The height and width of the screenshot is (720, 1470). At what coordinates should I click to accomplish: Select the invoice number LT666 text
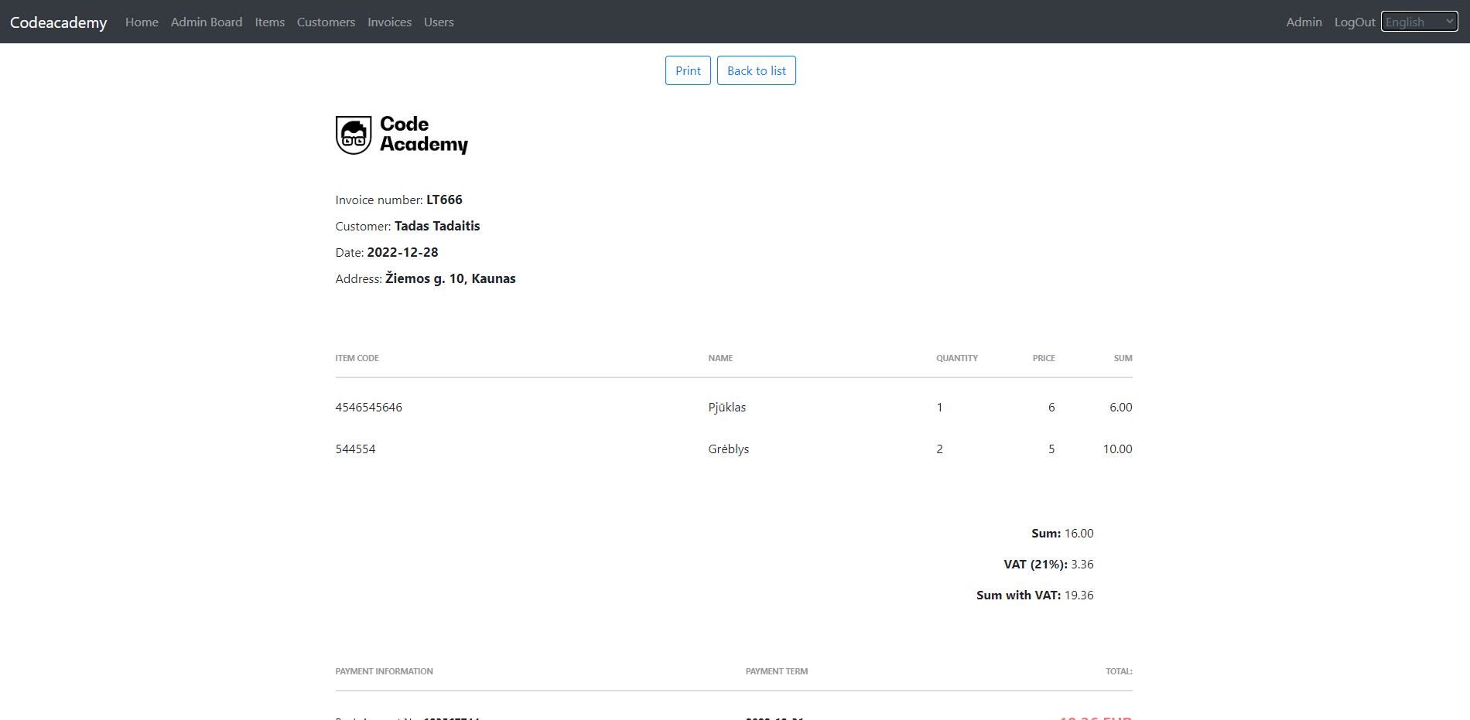pos(445,200)
